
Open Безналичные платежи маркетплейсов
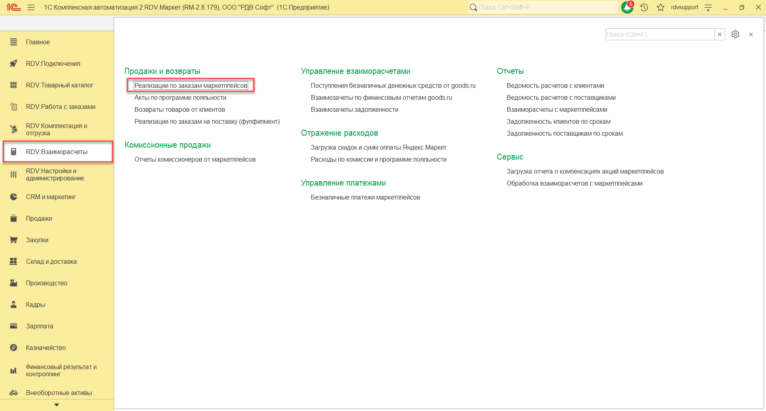coord(365,197)
